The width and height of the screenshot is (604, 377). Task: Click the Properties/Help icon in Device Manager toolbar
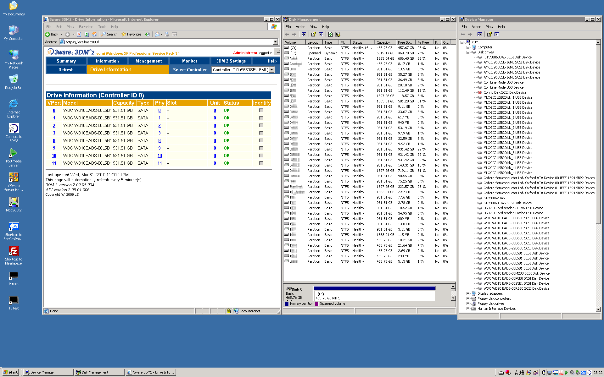(489, 34)
